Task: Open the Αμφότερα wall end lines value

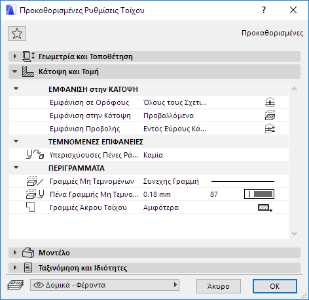Action: [161, 207]
